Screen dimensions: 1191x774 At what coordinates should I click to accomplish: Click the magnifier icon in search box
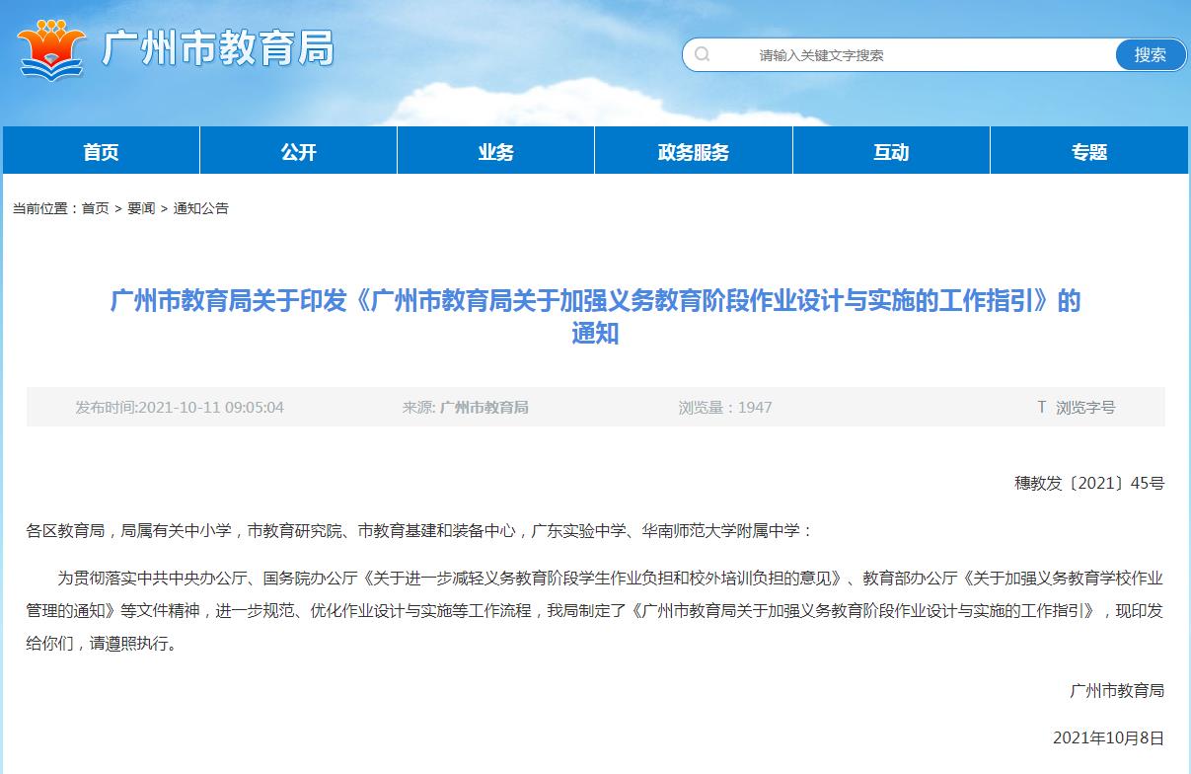(x=702, y=54)
